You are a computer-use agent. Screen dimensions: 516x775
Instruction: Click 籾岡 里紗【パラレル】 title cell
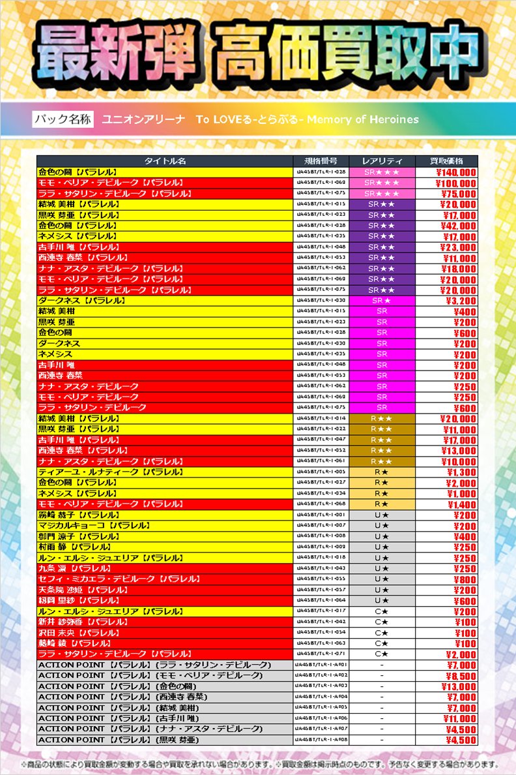165,601
